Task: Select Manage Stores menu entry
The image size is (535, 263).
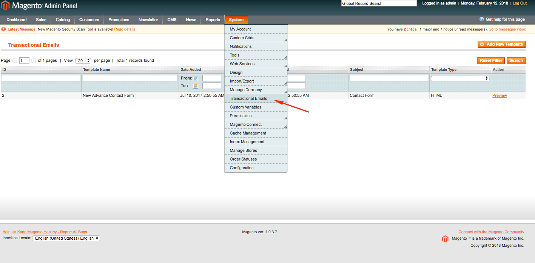Action: tap(256, 150)
